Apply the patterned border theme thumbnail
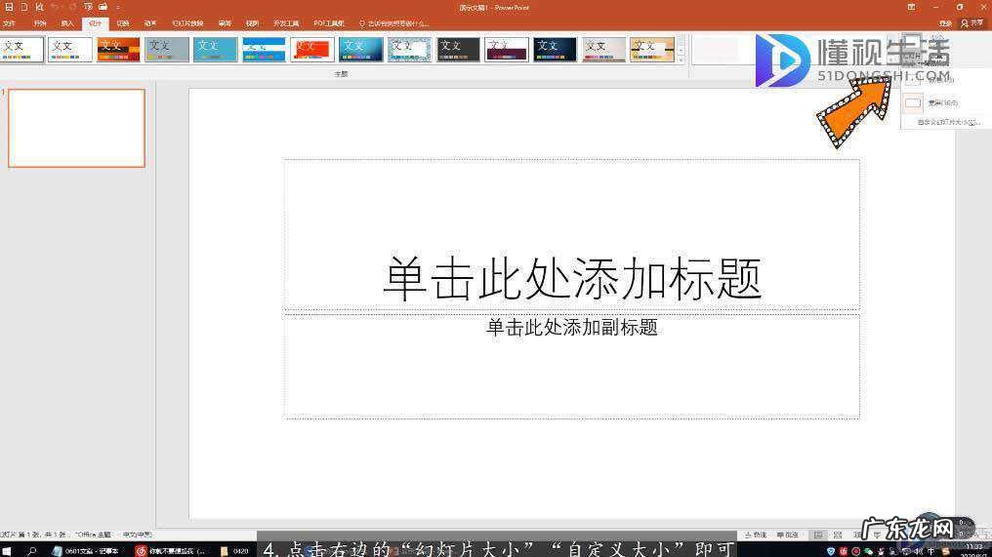This screenshot has width=992, height=557. tap(409, 50)
